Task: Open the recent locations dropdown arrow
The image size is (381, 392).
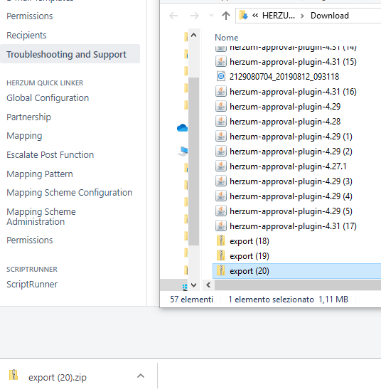Action: 211,16
